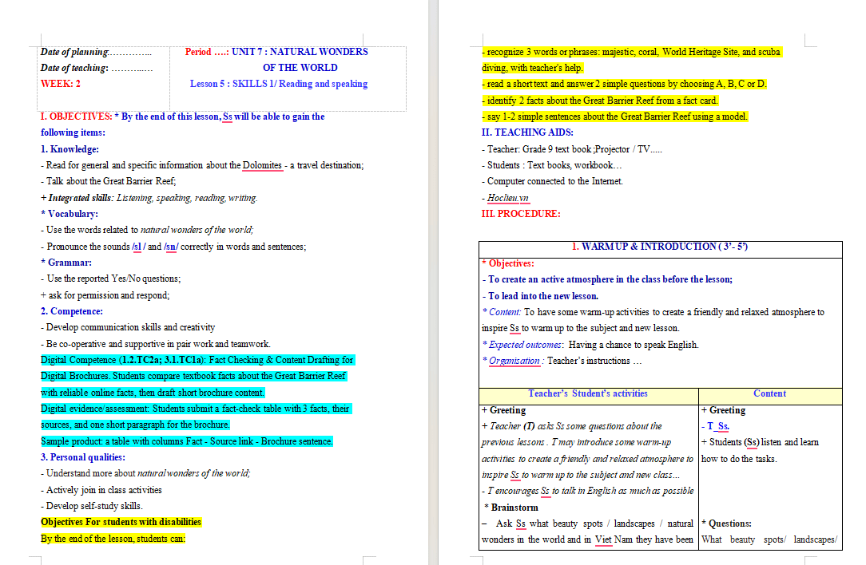Viewport: 866px width, 565px height.
Task: Click the yellow Objectives For students with disabilities heading
Action: click(x=121, y=522)
